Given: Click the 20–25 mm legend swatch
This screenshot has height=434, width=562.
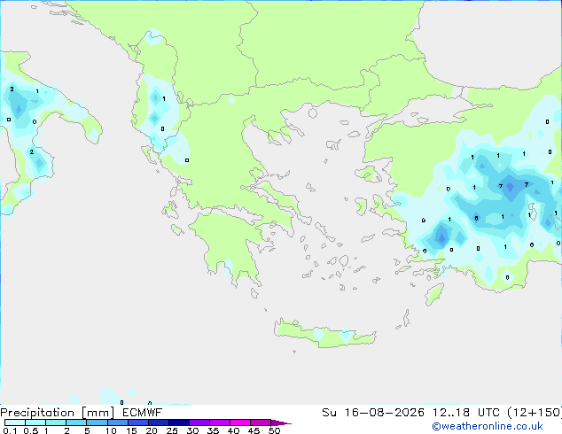Looking at the screenshot, I should [x=159, y=422].
